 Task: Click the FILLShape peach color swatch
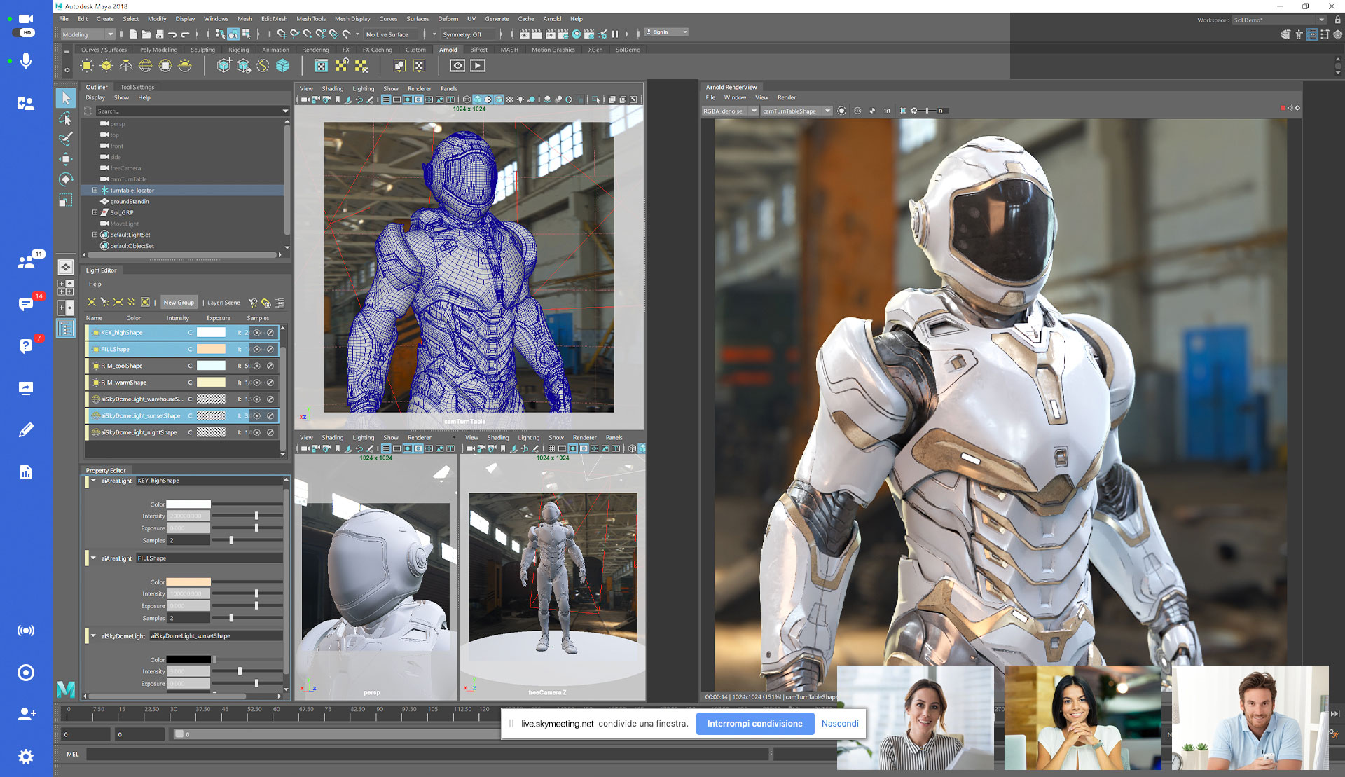tap(211, 349)
